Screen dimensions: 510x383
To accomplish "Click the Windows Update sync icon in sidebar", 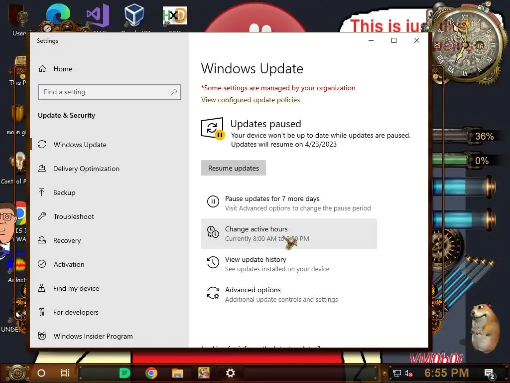I will coord(42,144).
